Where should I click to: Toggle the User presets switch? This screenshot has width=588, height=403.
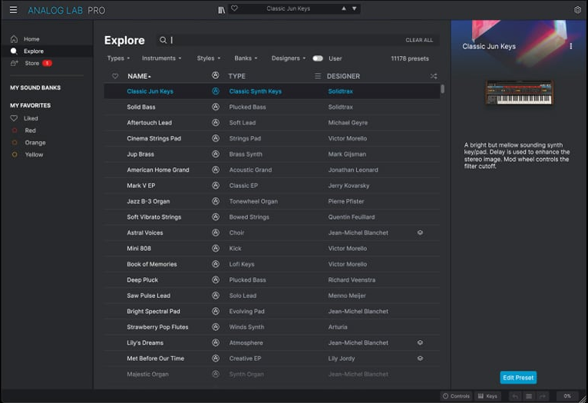(318, 58)
